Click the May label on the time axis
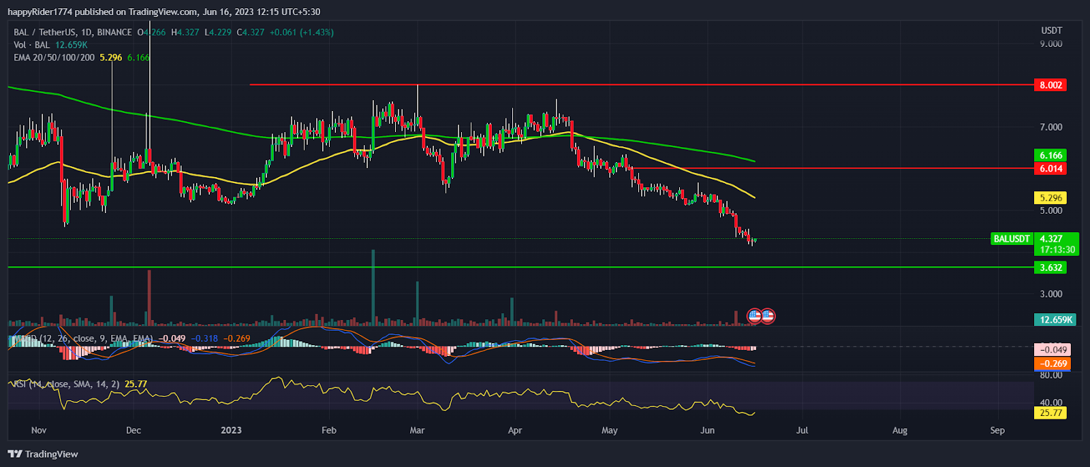The height and width of the screenshot is (467, 1090). pos(610,430)
